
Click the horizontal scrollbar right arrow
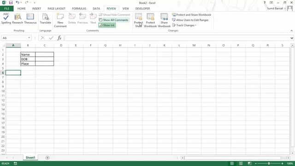coord(289,158)
